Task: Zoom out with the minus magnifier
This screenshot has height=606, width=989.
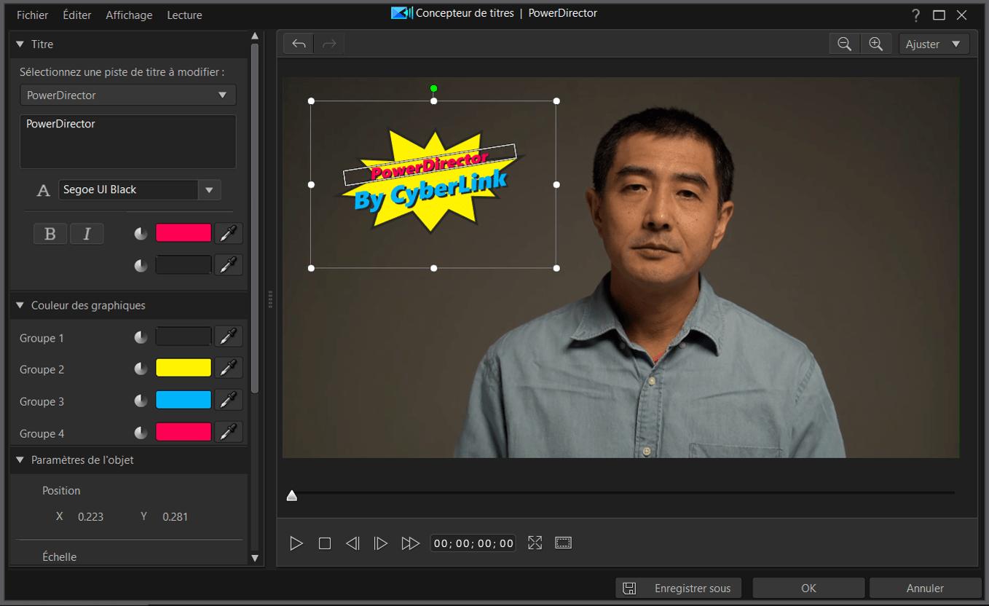Action: [x=845, y=44]
